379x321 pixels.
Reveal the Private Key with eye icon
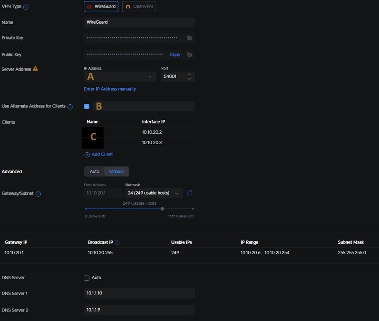tap(189, 38)
